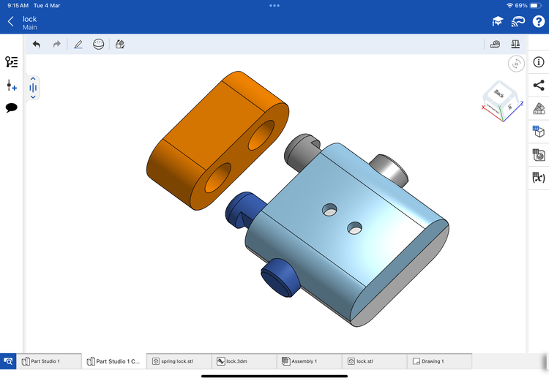
Task: Click the Back face of view cube
Action: click(499, 94)
